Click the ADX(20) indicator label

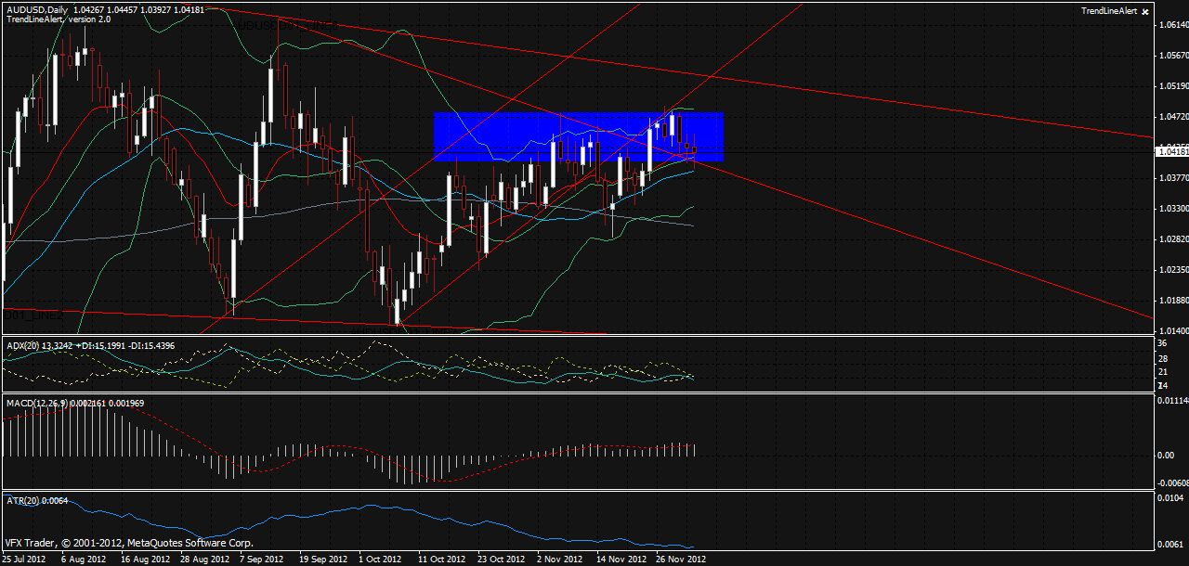click(20, 346)
